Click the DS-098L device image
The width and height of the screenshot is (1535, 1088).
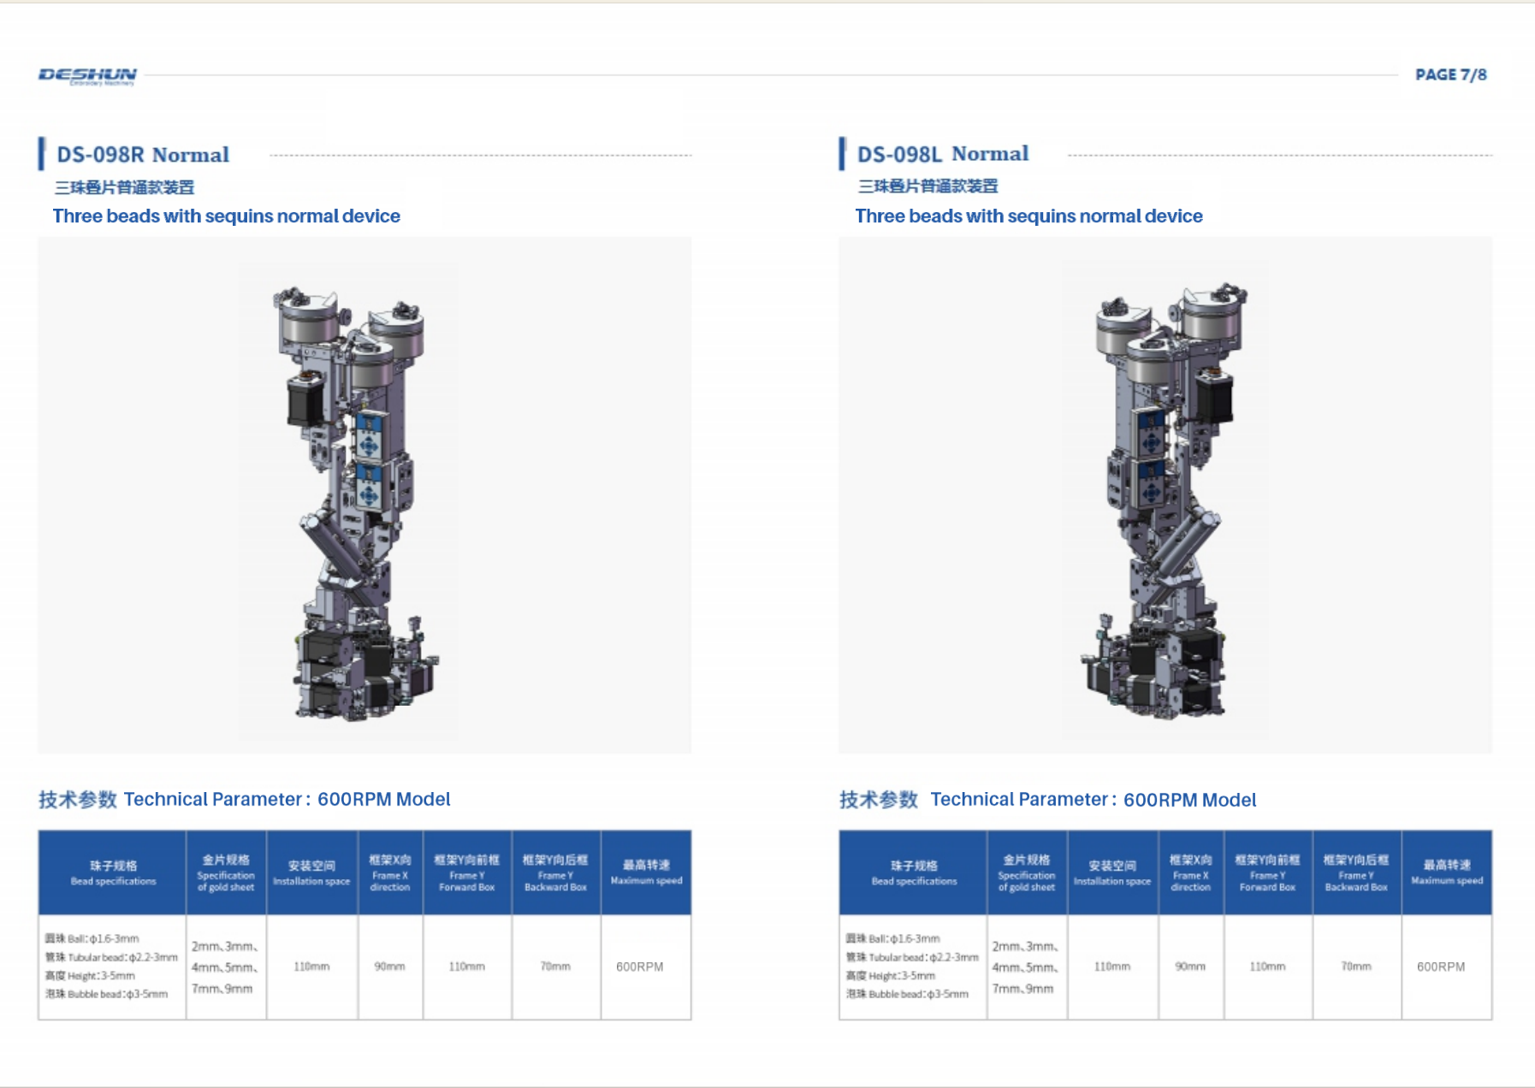pos(1165,495)
